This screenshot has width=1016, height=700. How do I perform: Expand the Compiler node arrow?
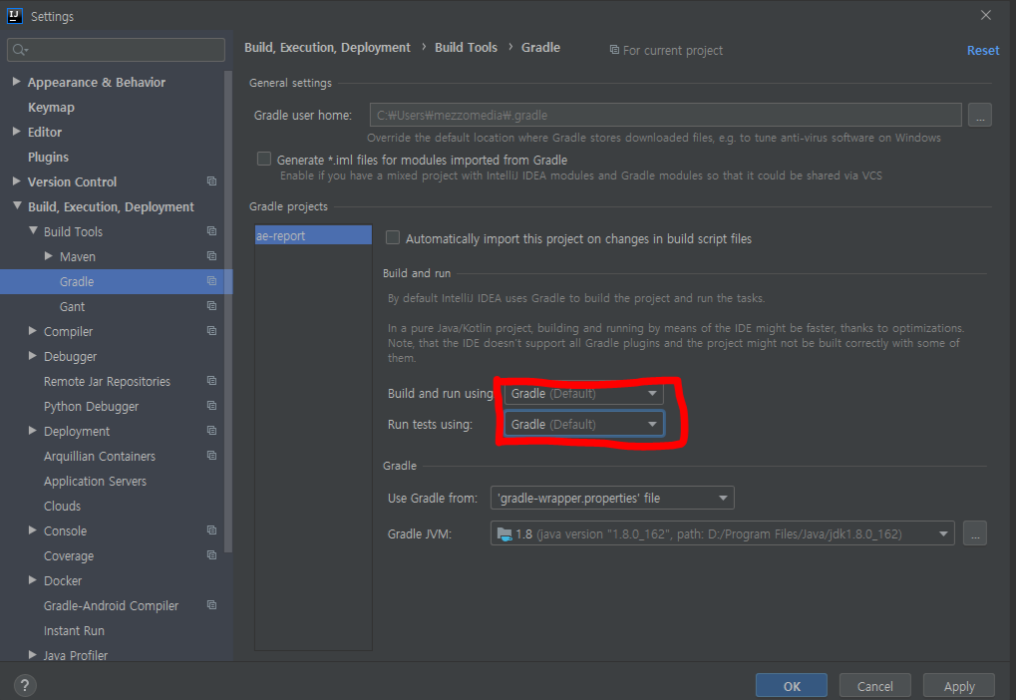[x=32, y=331]
